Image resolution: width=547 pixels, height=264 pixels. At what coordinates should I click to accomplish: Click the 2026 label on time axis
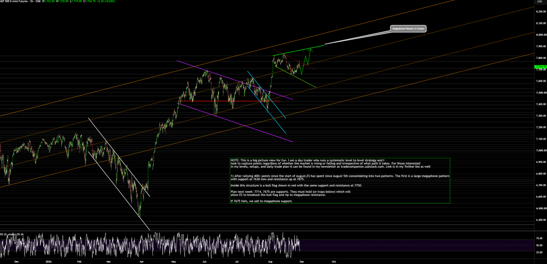click(x=47, y=262)
